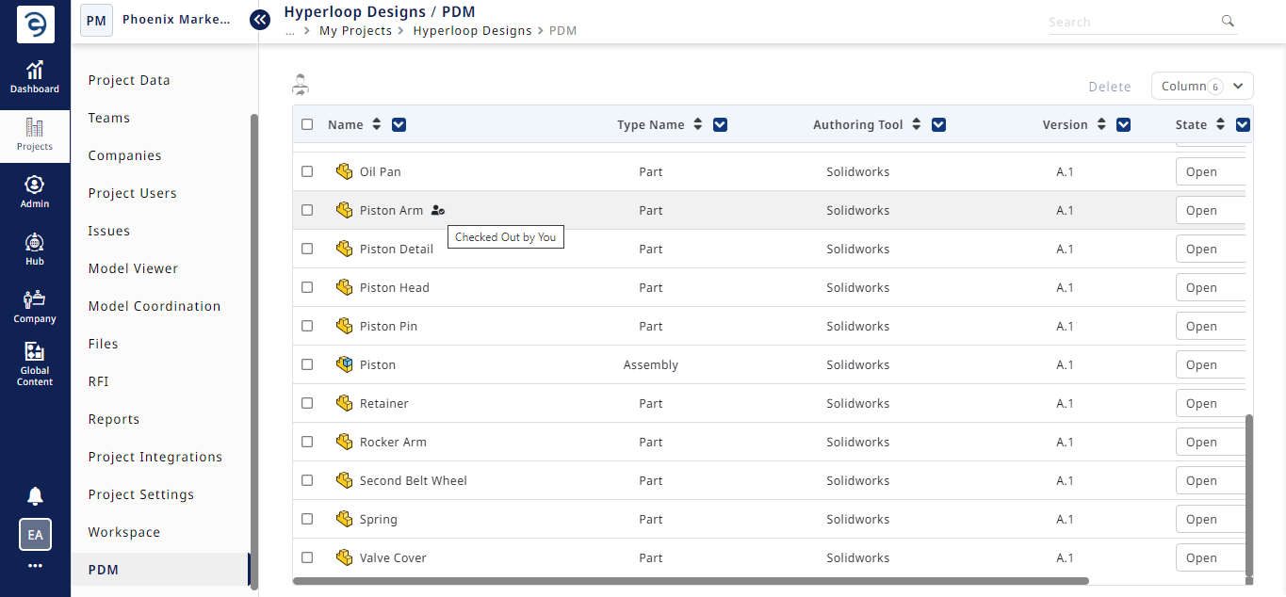Open Hyperloop Designs breadcrumb link
This screenshot has width=1286, height=597.
472,30
